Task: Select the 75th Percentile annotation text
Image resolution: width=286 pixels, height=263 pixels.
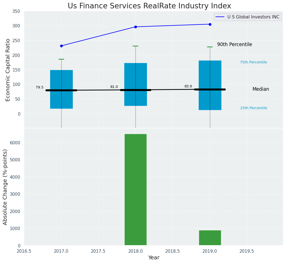Action: point(253,62)
